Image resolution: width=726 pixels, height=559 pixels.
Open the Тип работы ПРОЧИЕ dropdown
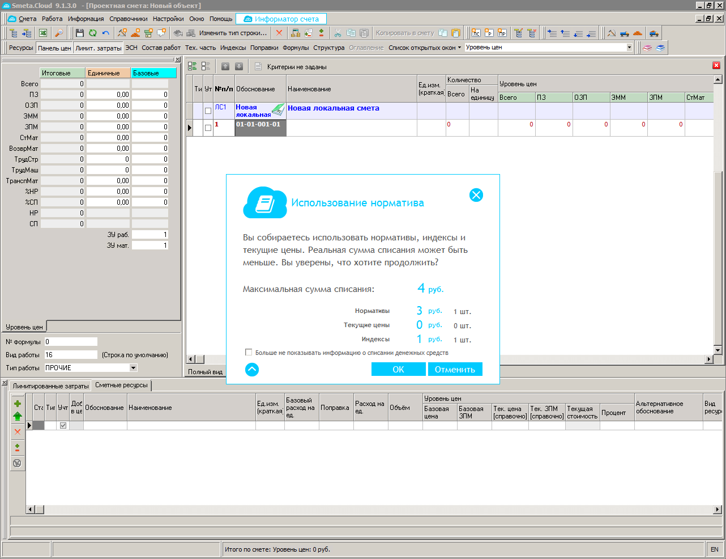coord(134,367)
